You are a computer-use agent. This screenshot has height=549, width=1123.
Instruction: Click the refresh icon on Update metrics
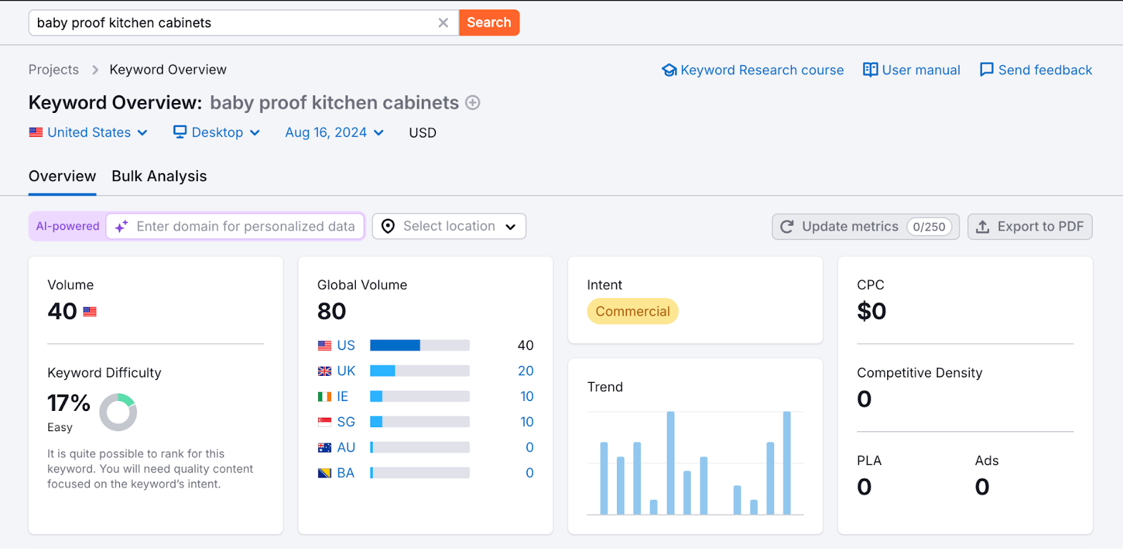pos(786,226)
